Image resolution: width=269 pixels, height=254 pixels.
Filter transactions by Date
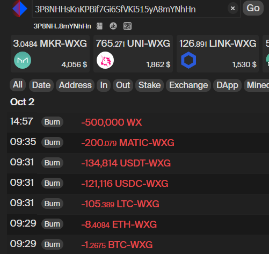pos(41,85)
